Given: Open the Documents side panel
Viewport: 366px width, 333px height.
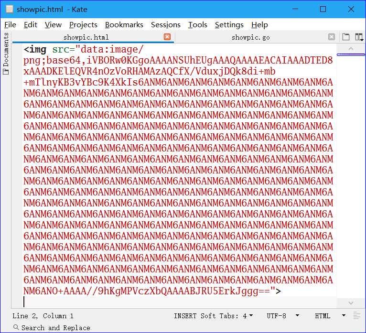Looking at the screenshot, I should pos(6,54).
